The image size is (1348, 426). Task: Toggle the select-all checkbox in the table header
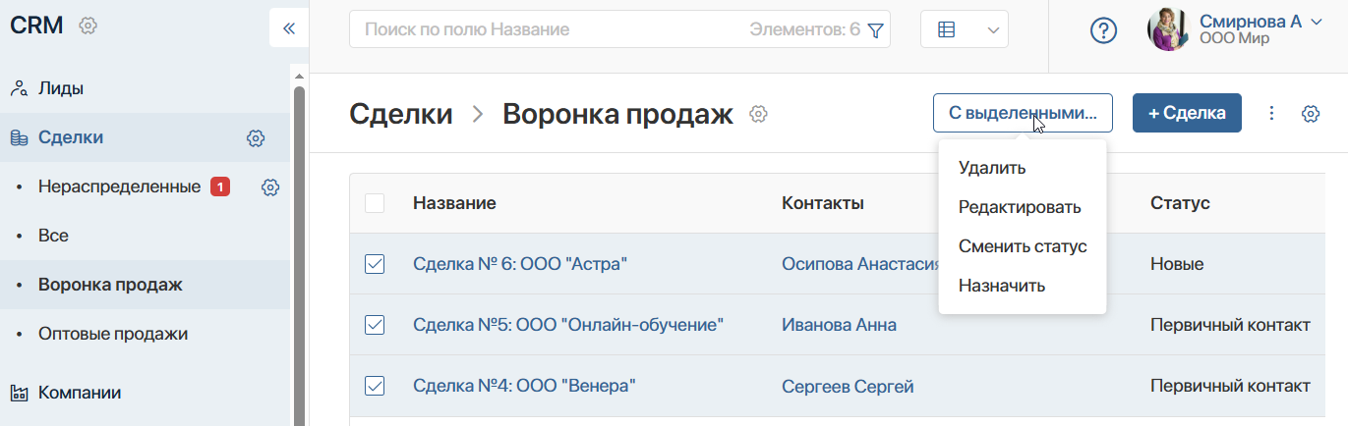click(375, 203)
